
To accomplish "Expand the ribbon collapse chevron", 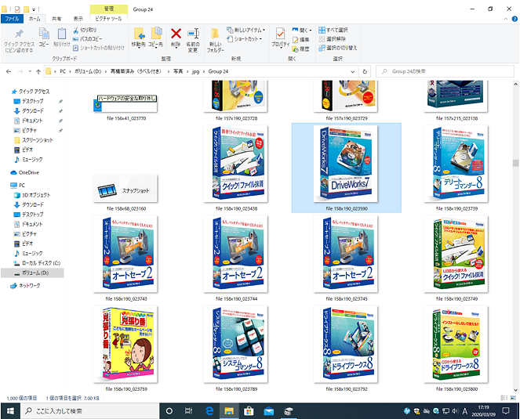I will click(506, 19).
